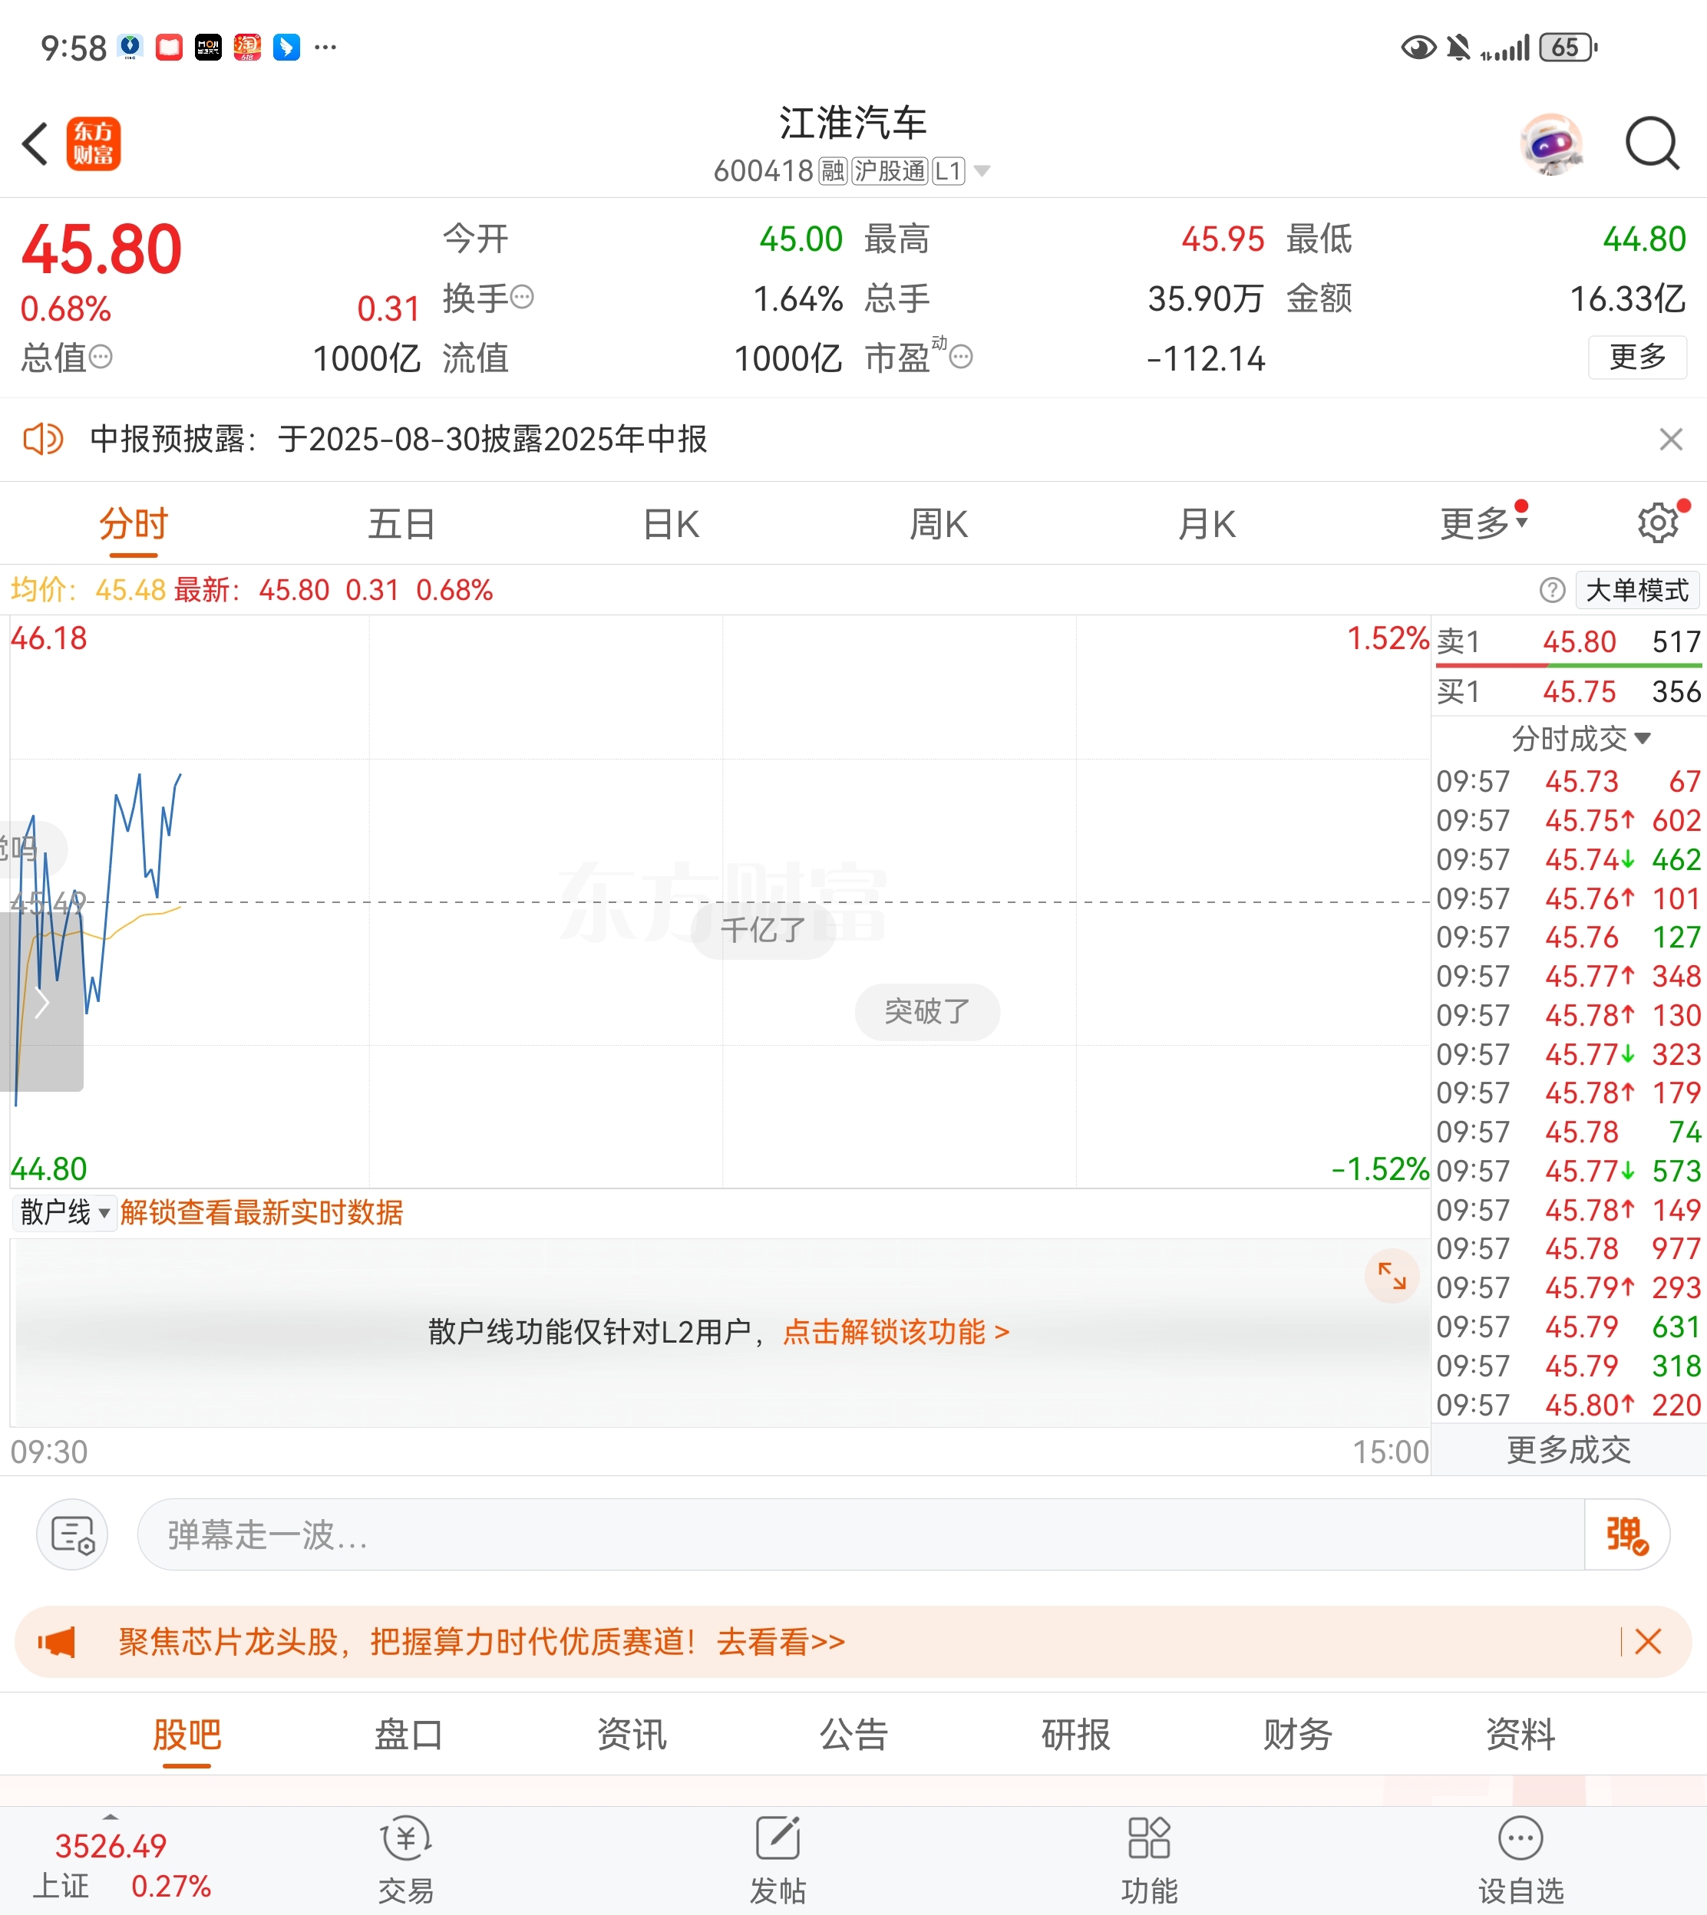Switch to the 日K tab

[x=671, y=523]
